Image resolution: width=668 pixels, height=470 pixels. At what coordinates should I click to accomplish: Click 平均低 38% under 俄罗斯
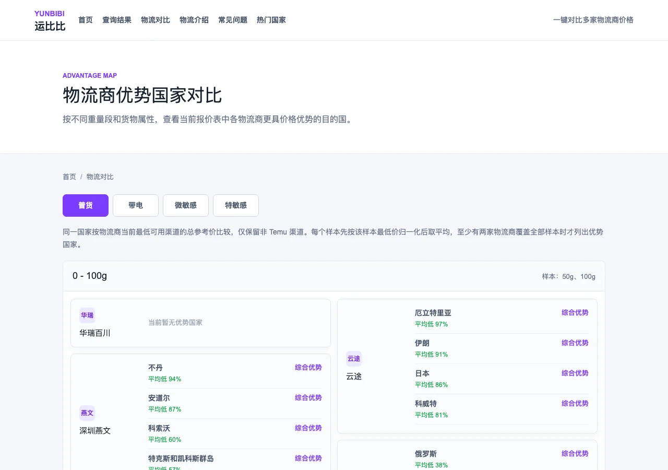click(432, 465)
